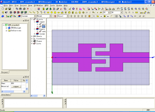Open the XY drawing plane dropdown

[x=109, y=12]
